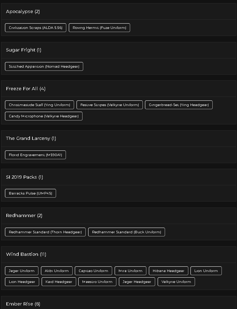Image resolution: width=237 pixels, height=309 pixels.
Task: Click Hibana Headgear tag
Action: tap(168, 271)
